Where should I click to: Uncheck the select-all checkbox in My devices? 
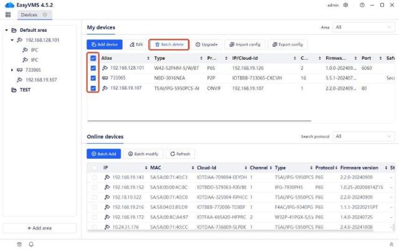[93, 57]
